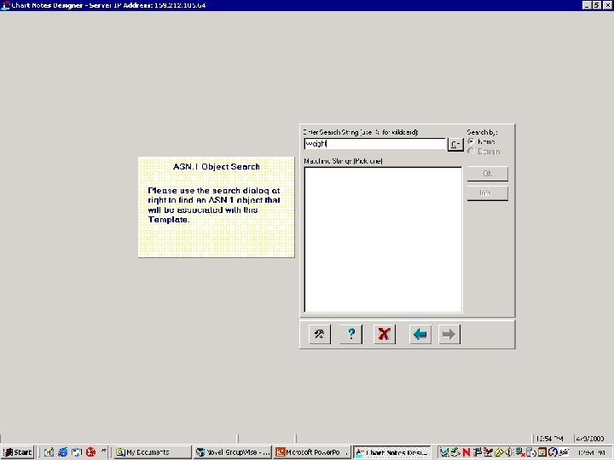Viewport: 614px width, 460px height.
Task: Switch to Microsoft PowerPoint taskbar window
Action: [x=312, y=452]
